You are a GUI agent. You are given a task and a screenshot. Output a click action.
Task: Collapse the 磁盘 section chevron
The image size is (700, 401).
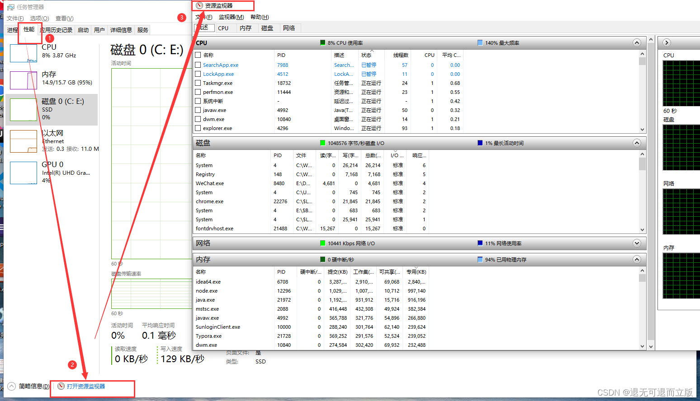637,143
